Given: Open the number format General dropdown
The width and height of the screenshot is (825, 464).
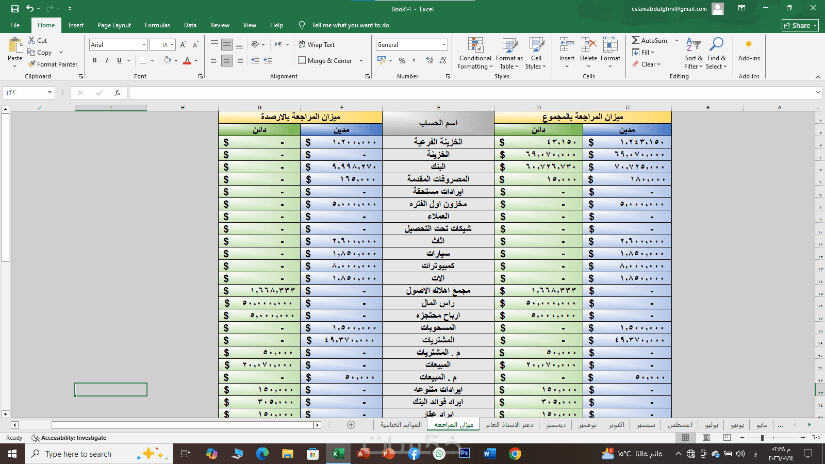Looking at the screenshot, I should [444, 45].
